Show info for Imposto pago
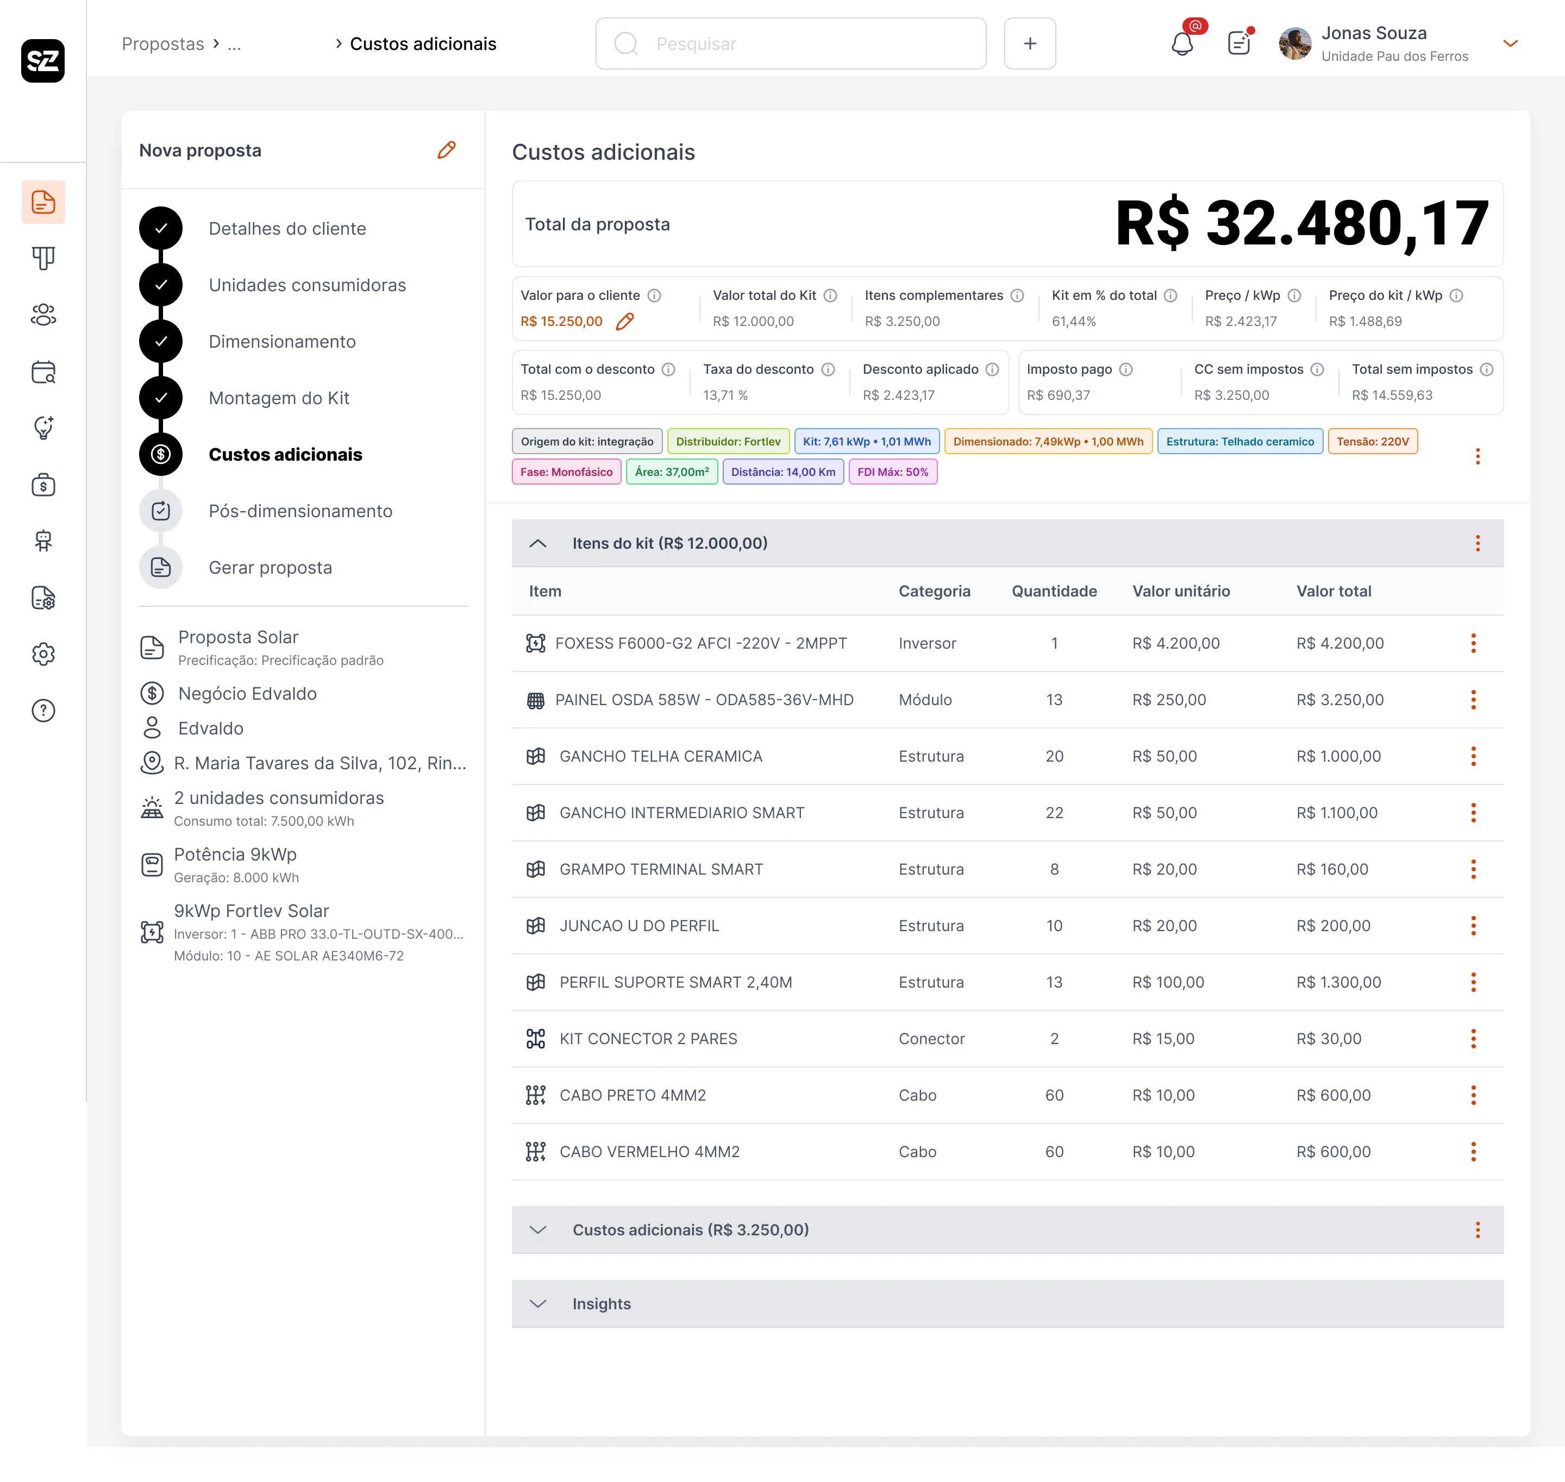The height and width of the screenshot is (1482, 1565). click(1126, 369)
